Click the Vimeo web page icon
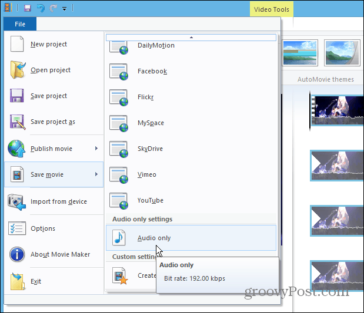This screenshot has height=313, width=364. pyautogui.click(x=119, y=175)
